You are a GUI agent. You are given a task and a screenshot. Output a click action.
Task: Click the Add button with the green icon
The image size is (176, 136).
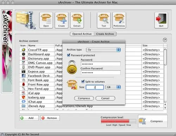[x=29, y=118]
